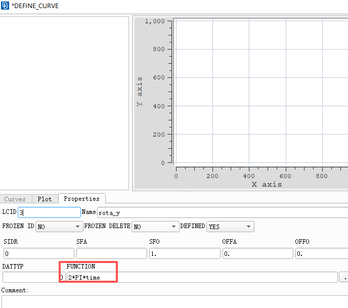Click the empty SFA field
This screenshot has height=308, width=348.
tap(111, 253)
